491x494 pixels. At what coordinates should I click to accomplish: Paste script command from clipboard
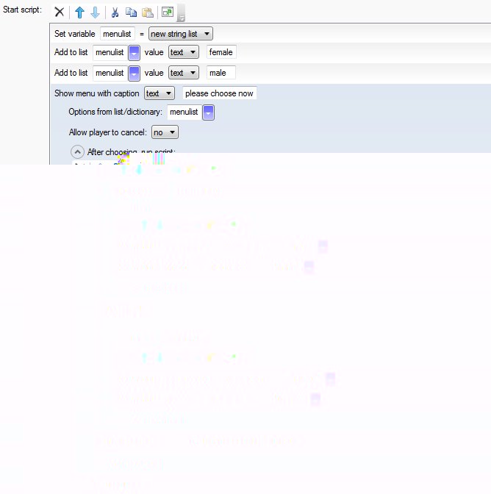click(x=147, y=12)
